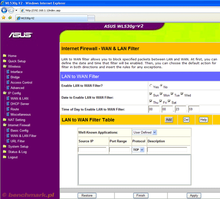Toggle the Sat day checkbox
Image resolution: width=220 pixels, height=199 pixels.
[x=169, y=101]
